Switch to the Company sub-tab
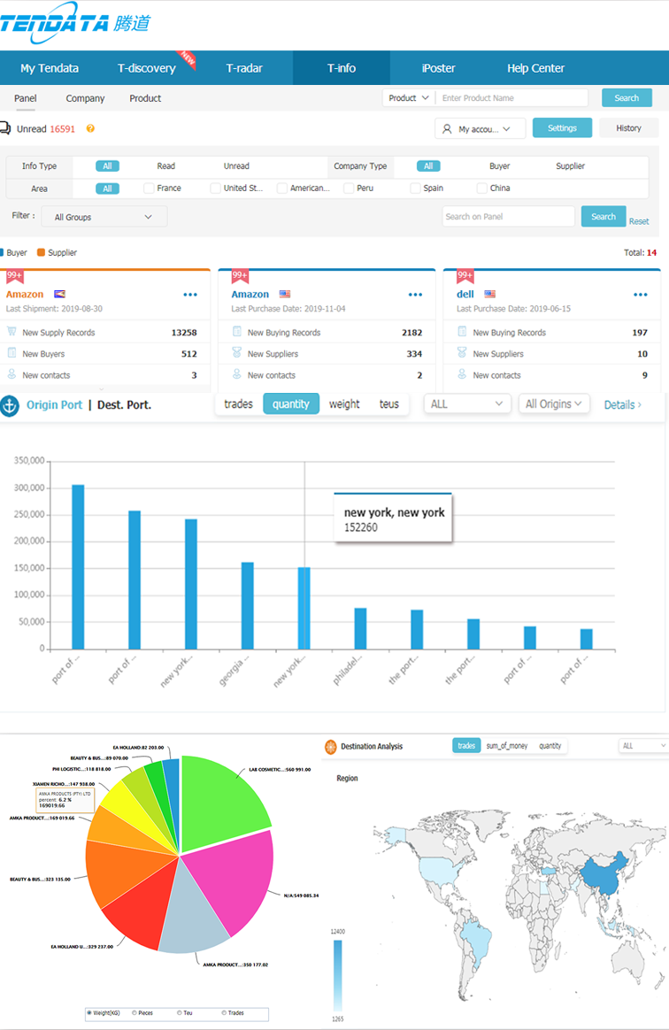This screenshot has width=669, height=1030. click(x=86, y=98)
